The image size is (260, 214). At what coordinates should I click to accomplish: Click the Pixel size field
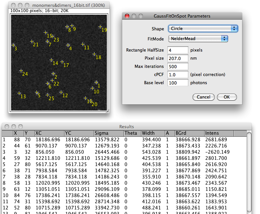pos(178,58)
